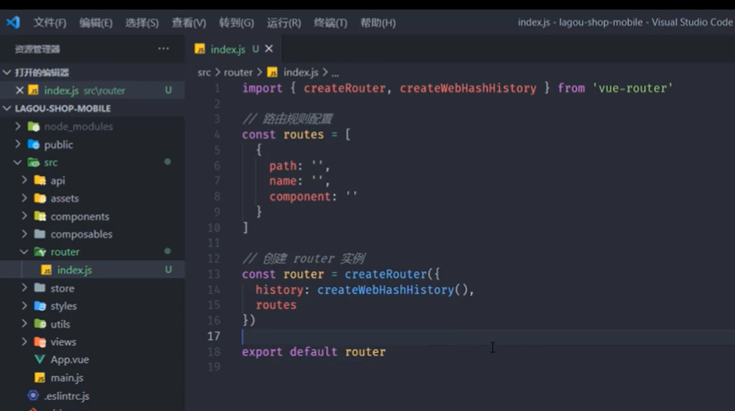735x411 pixels.
Task: Expand the api folder chevron
Action: [x=24, y=180]
